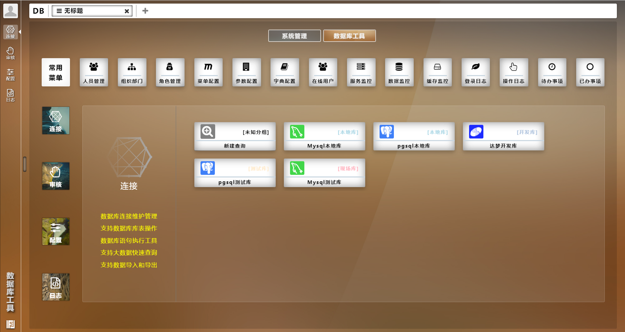Click the 支持数据导入和导出 text line

click(129, 265)
